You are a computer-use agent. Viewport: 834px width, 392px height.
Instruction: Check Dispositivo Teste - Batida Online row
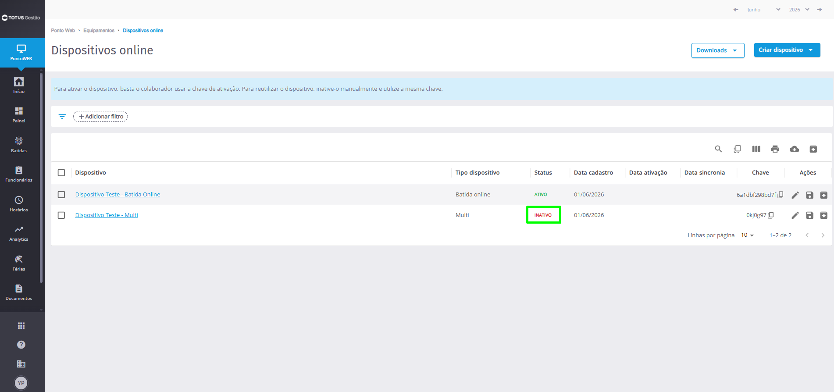[x=61, y=195]
